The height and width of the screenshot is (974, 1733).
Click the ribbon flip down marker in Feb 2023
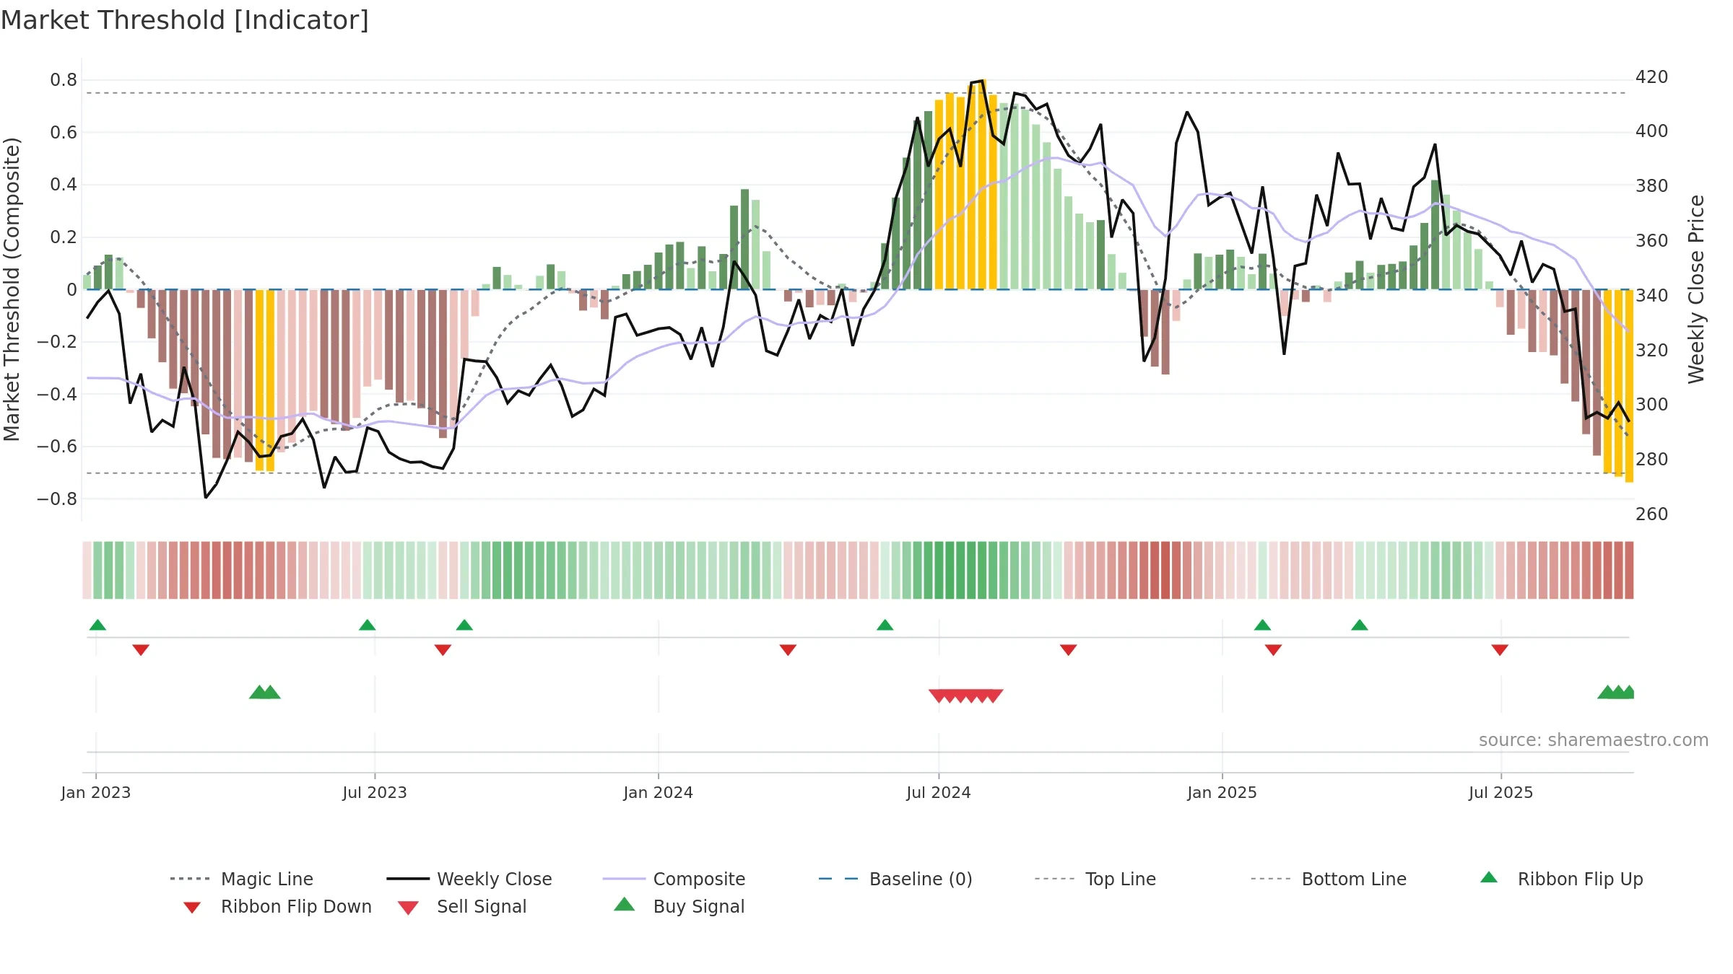tap(141, 650)
